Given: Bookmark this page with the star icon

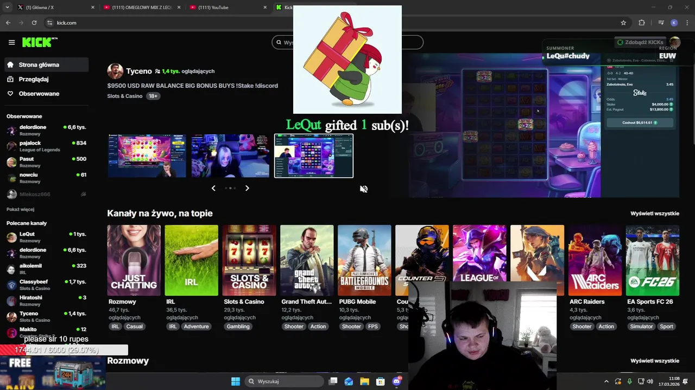Looking at the screenshot, I should click(623, 23).
